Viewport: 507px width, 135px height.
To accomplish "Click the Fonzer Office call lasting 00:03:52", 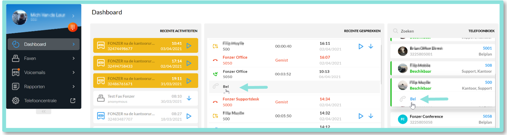I will coord(293,74).
